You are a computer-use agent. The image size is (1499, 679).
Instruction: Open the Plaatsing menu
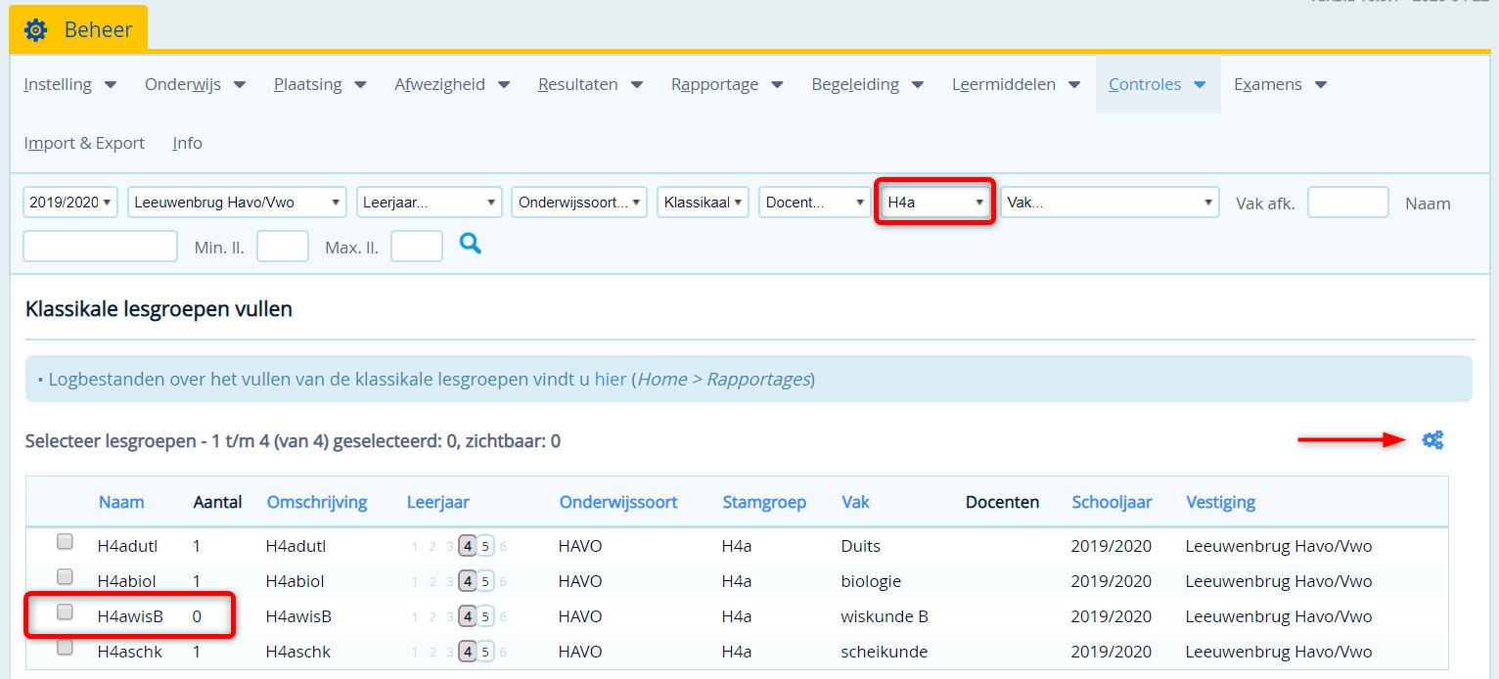(321, 84)
